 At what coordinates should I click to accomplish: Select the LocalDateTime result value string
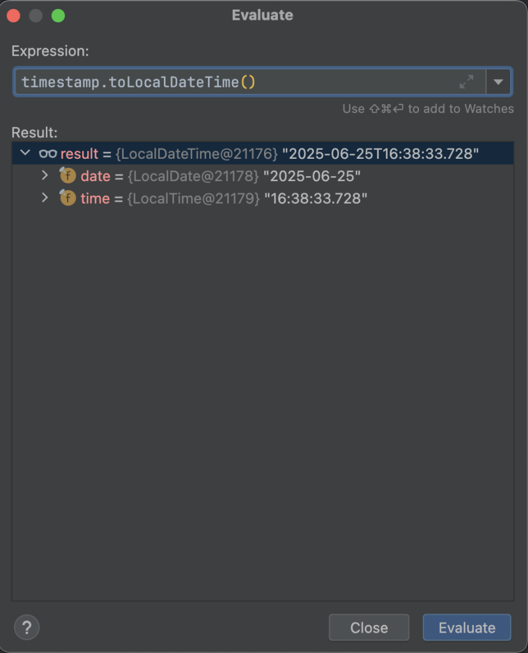tap(380, 154)
